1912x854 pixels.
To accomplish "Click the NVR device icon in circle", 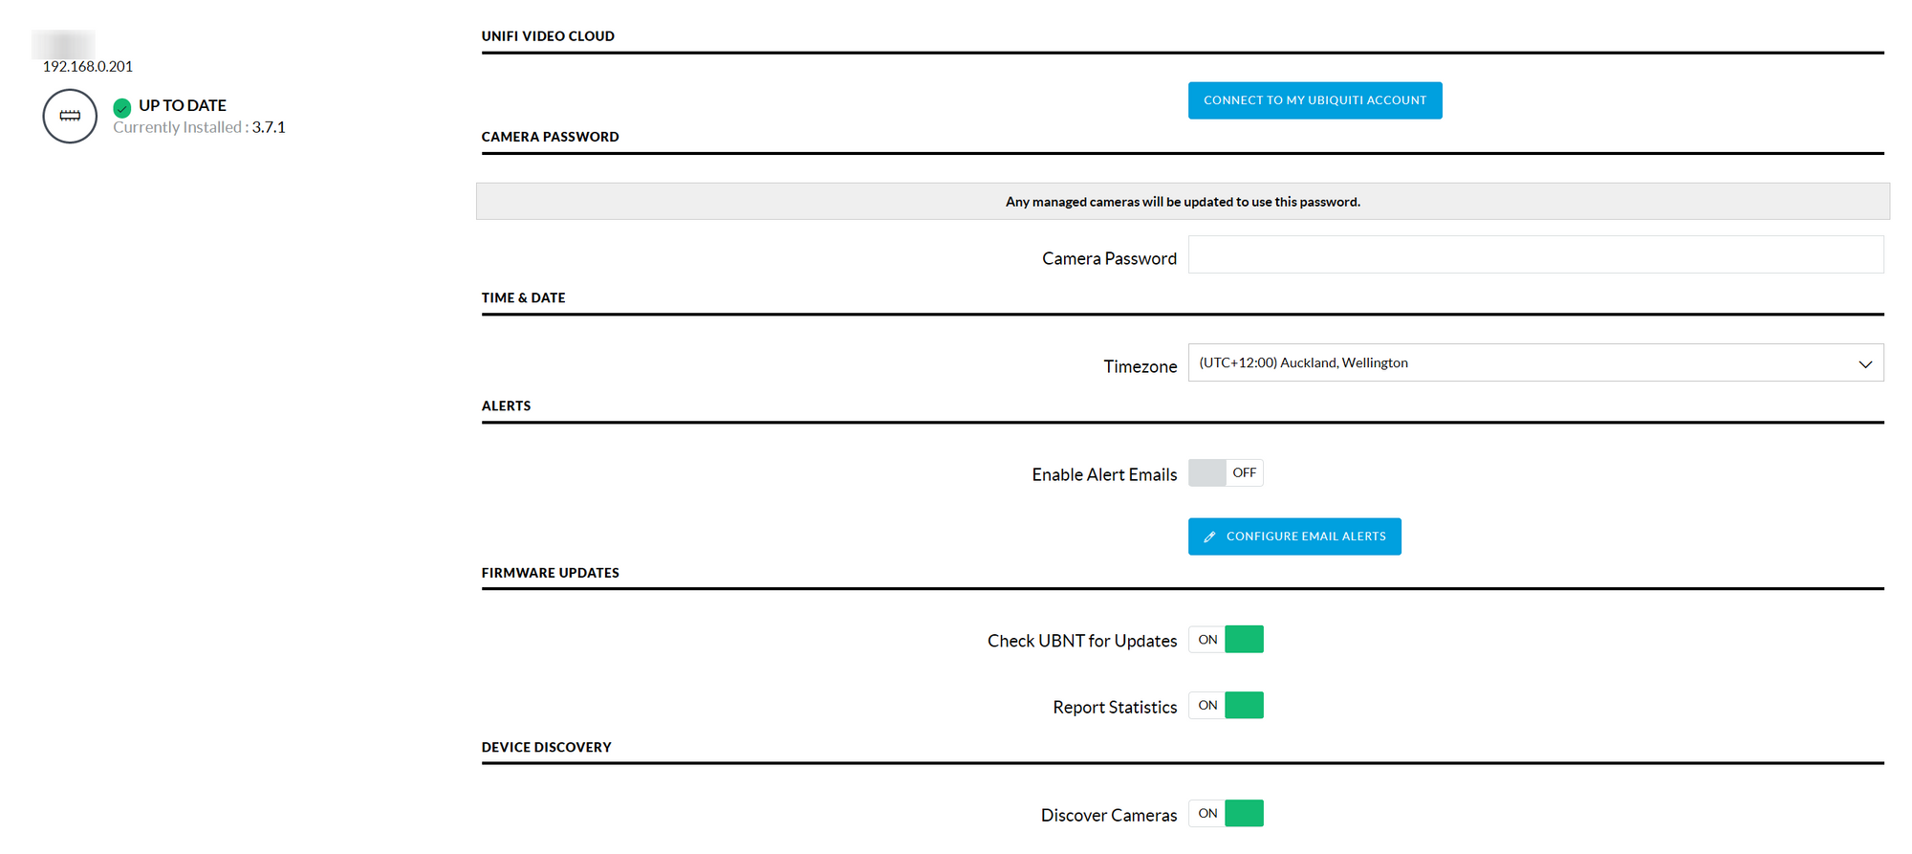I will tap(70, 116).
